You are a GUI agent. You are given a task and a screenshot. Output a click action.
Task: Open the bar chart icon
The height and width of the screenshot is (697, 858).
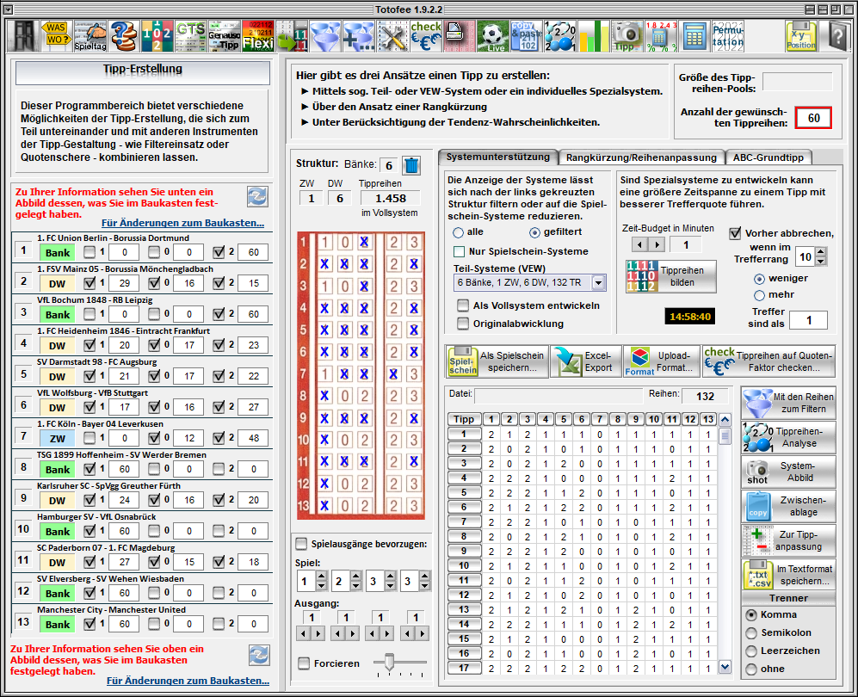(x=593, y=36)
